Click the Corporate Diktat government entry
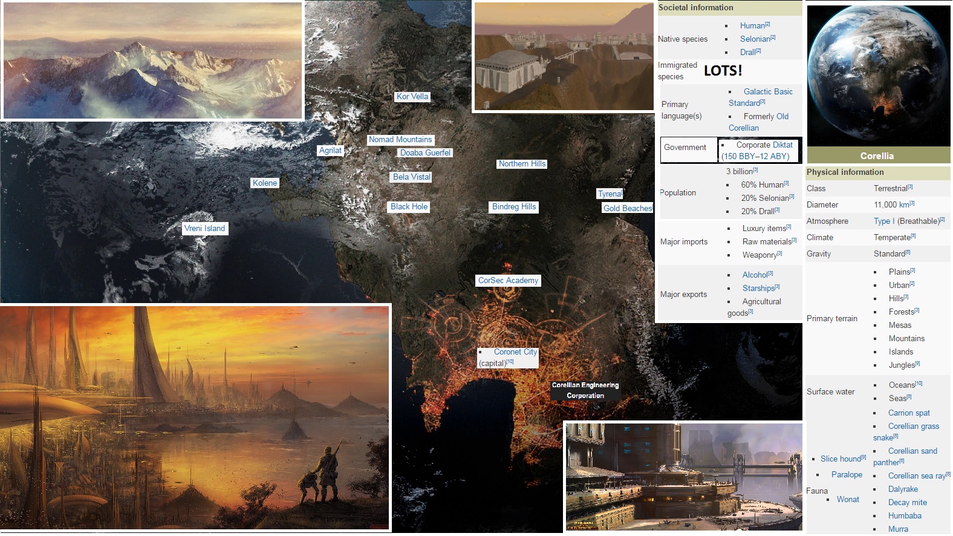Screen dimensions: 953x536 [764, 145]
